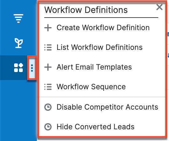Open List Workflow Definitions

[x=100, y=47]
